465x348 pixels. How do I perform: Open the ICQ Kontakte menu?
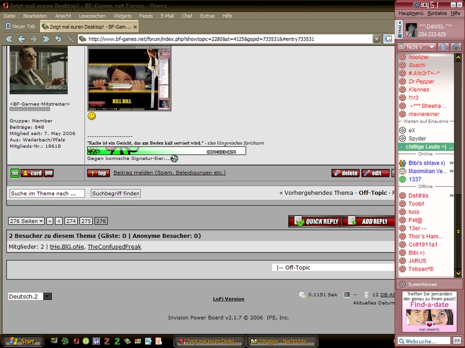pos(437,13)
